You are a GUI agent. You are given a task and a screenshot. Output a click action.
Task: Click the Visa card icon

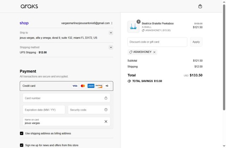[x=75, y=86]
